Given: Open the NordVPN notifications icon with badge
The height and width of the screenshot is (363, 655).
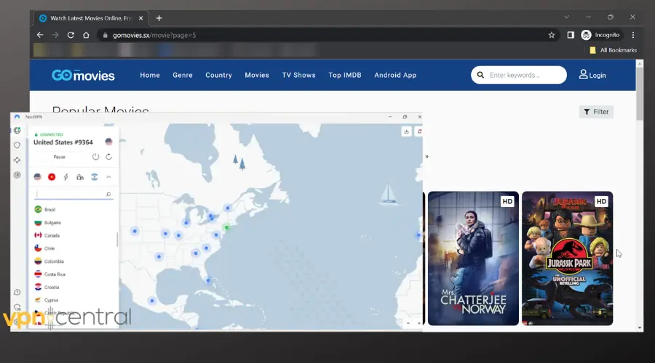Looking at the screenshot, I should tap(17, 308).
